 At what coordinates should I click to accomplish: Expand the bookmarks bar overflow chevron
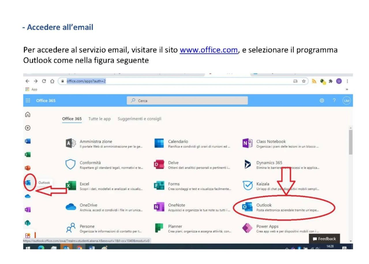347,89
